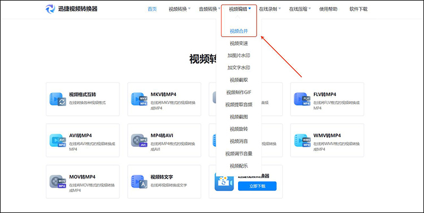Open the 视频转文字 card title
Viewport: 424px width, 213px height.
coord(162,177)
